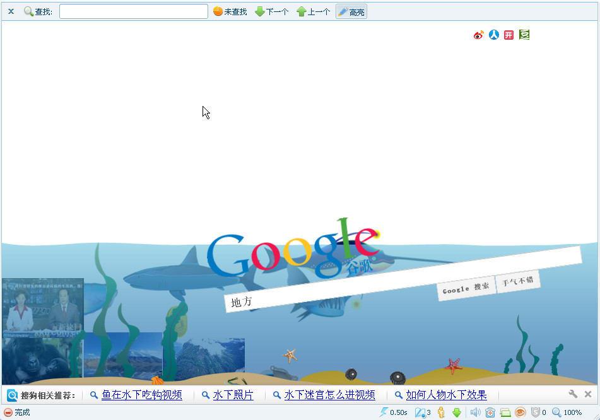The height and width of the screenshot is (420, 600).
Task: Share via the red Kaixin icon
Action: 509,35
